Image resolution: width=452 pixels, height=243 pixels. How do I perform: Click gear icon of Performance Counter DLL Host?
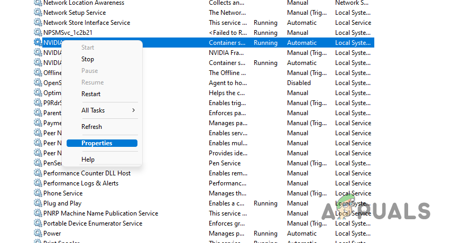(x=38, y=173)
